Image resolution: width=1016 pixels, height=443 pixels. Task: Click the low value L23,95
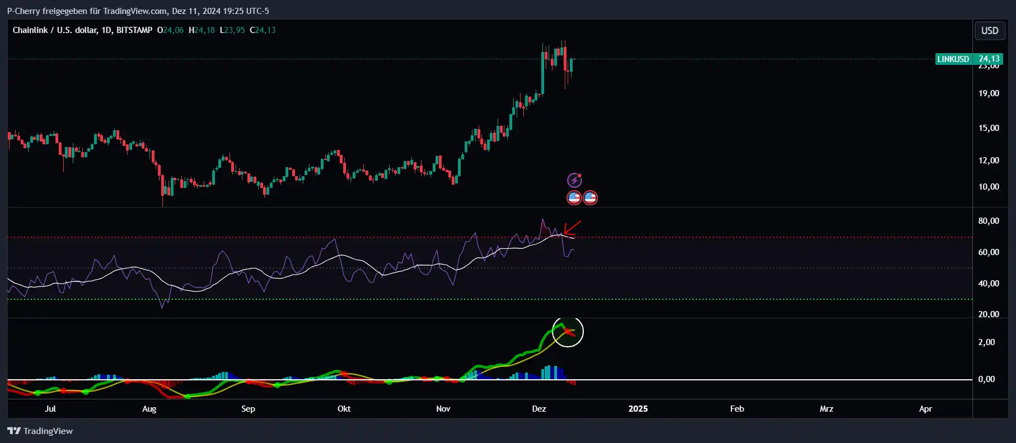click(x=232, y=30)
